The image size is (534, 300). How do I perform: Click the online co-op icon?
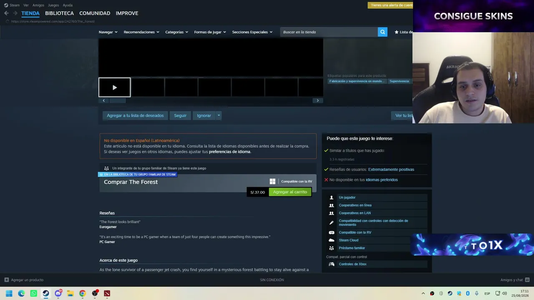(x=332, y=205)
